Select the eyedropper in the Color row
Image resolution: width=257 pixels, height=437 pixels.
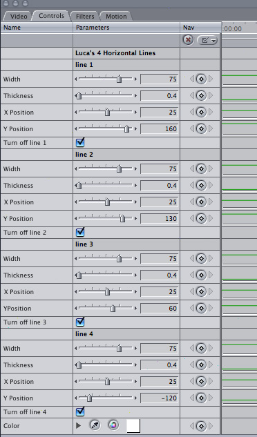95,425
